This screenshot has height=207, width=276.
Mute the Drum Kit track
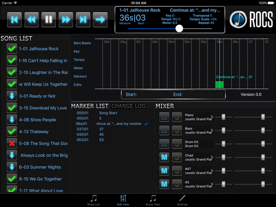coord(164,144)
